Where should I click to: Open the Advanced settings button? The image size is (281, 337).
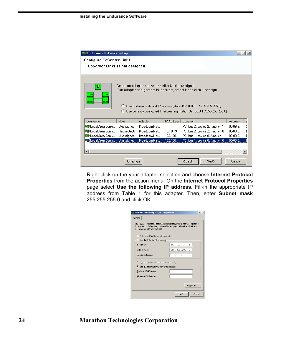tap(193, 285)
